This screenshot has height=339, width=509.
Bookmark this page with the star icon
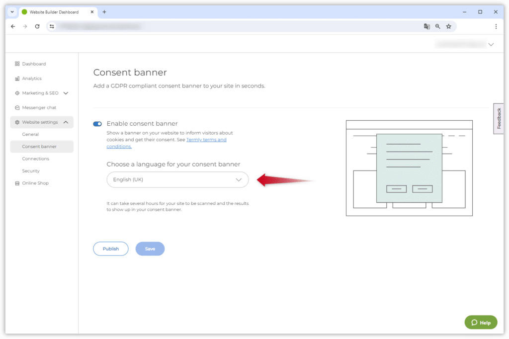tap(448, 26)
